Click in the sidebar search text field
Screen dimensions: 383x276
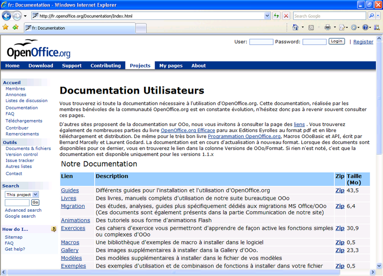(17, 203)
